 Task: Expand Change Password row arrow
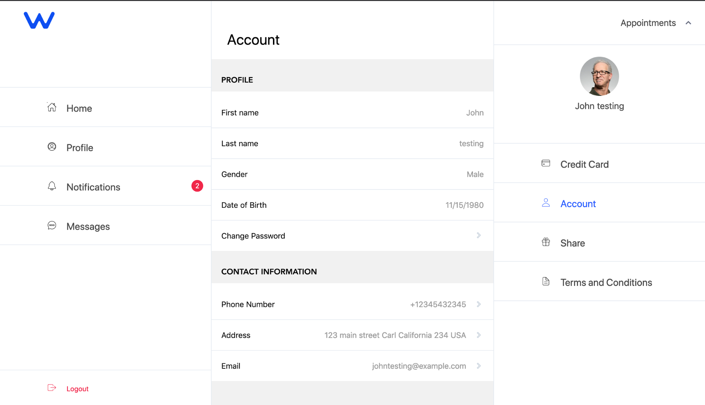tap(479, 235)
